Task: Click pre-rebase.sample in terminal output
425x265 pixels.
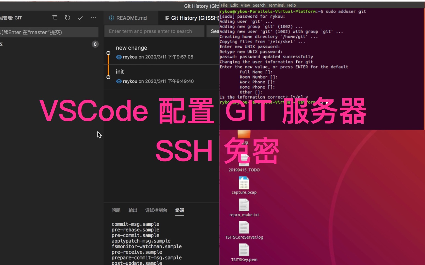Action: click(135, 230)
